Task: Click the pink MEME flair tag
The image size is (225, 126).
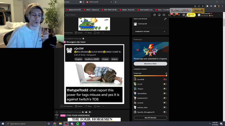Action: (x=63, y=115)
